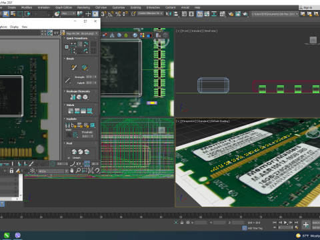
Task: Open the reference coordinate system dropdown
Action: (x=68, y=14)
